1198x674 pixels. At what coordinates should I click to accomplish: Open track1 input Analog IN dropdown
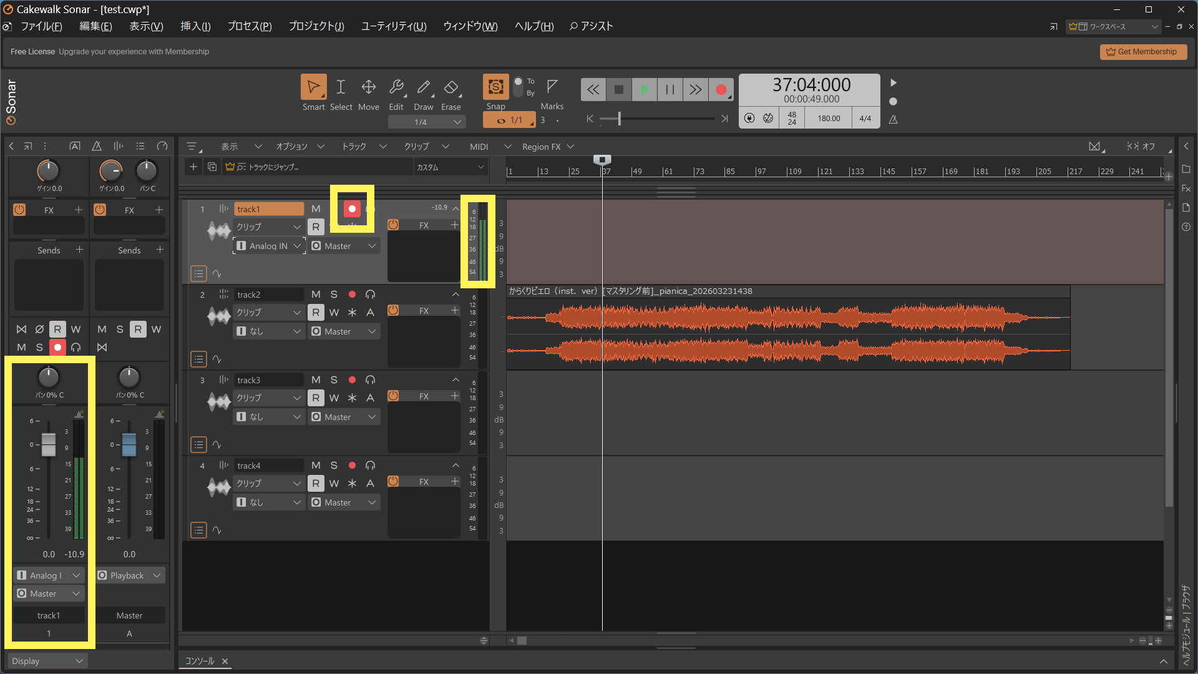click(269, 246)
